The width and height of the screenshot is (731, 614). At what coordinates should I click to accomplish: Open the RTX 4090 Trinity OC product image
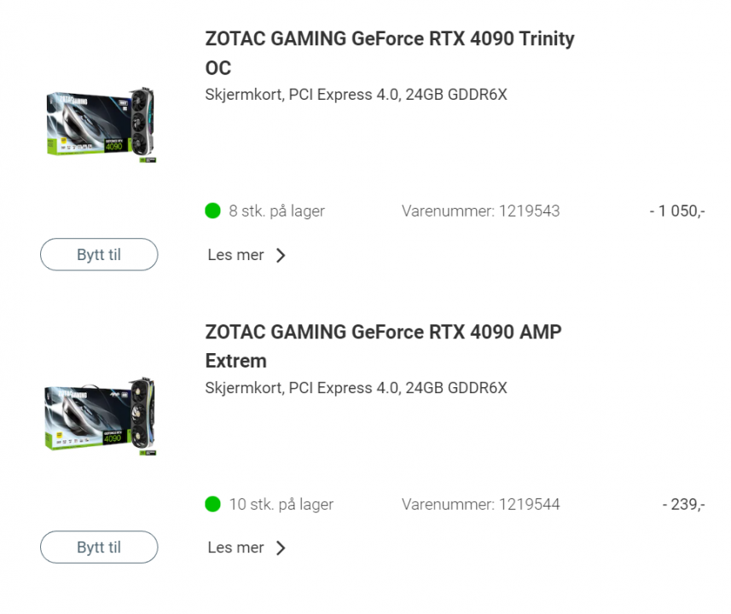102,125
